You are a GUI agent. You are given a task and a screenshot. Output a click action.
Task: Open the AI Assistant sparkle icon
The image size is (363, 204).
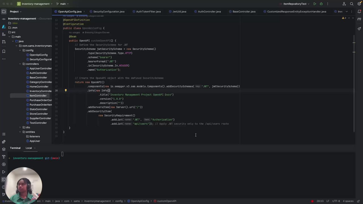359,29
